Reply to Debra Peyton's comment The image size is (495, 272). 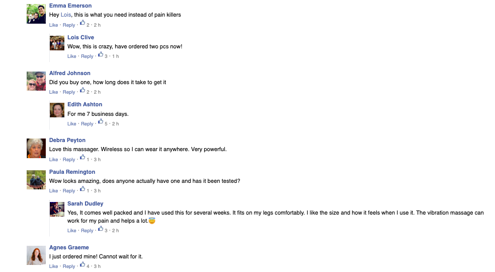tap(69, 159)
